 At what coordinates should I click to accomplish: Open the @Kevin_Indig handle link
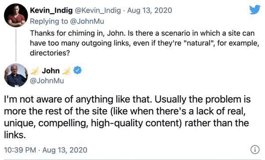98,11
